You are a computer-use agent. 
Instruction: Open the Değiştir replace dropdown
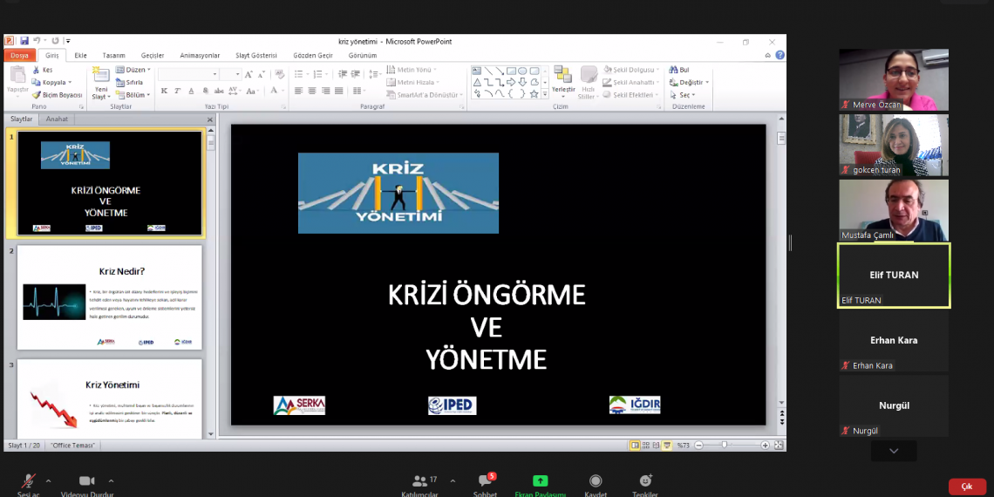point(689,83)
